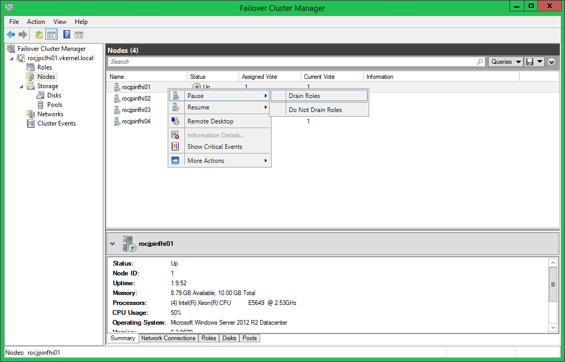The height and width of the screenshot is (362, 565).
Task: Click the Storage folder icon
Action: point(31,86)
